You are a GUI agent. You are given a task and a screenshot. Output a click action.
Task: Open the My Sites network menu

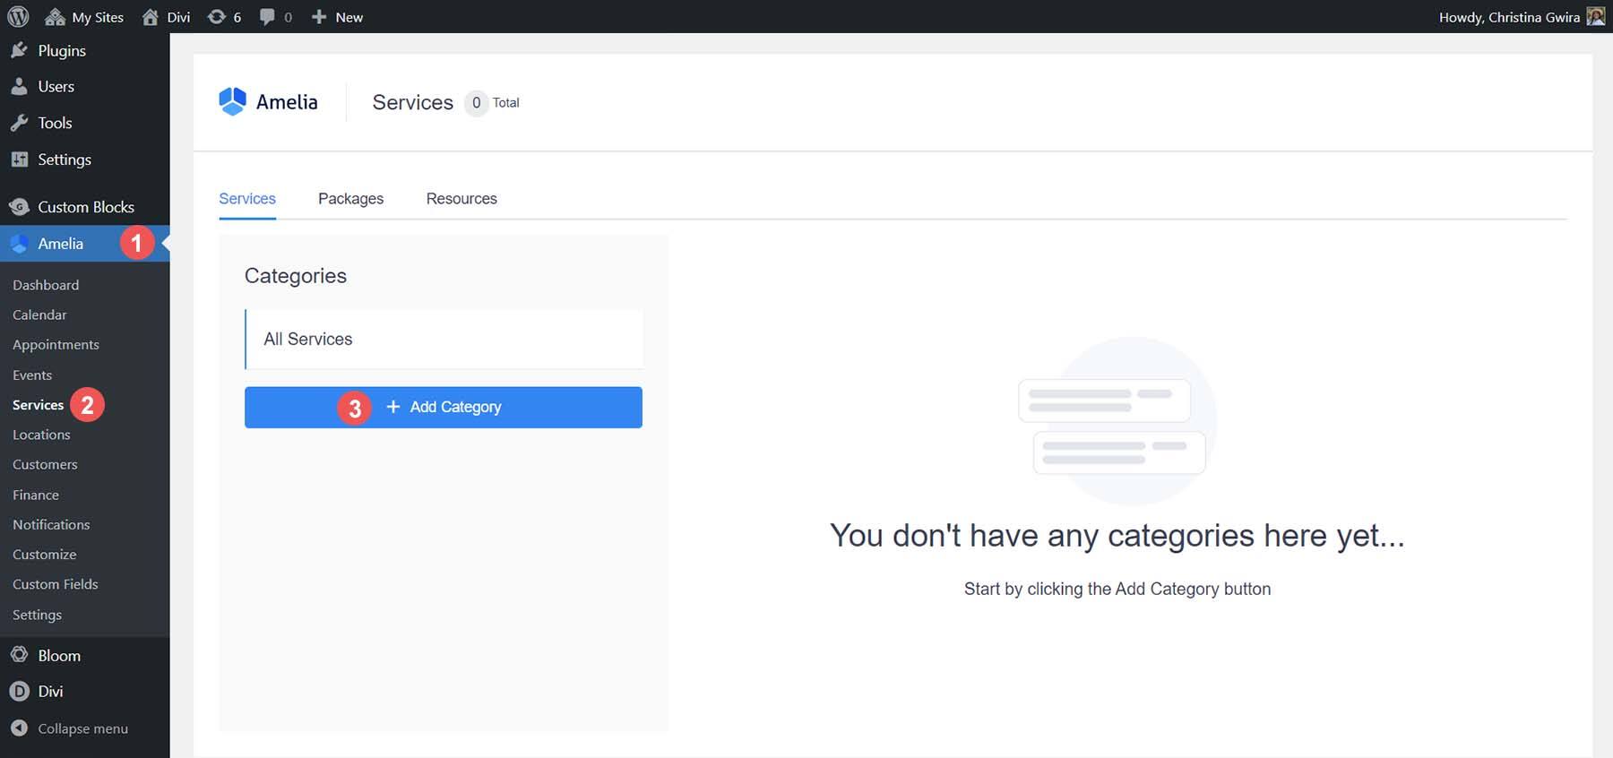pyautogui.click(x=84, y=17)
